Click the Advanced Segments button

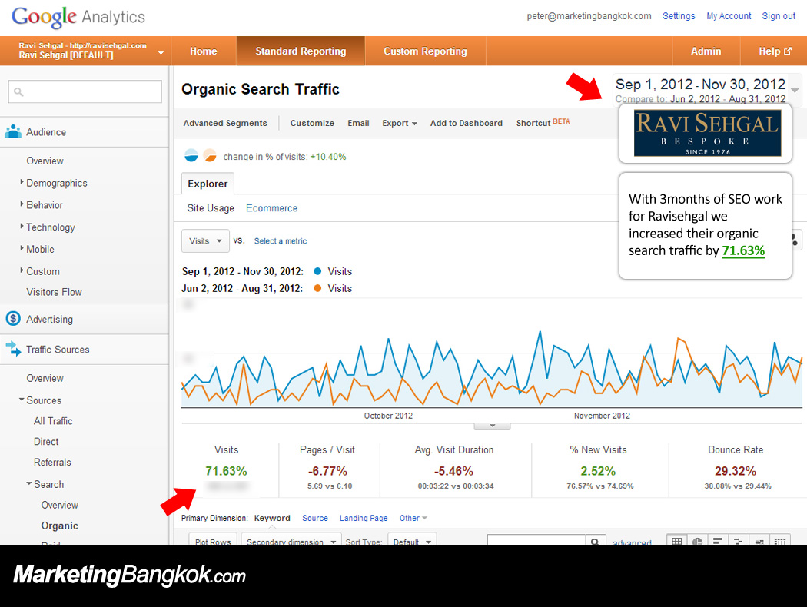[225, 123]
